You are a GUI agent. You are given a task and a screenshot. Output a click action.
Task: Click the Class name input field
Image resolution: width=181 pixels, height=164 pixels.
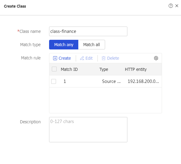coord(88,31)
